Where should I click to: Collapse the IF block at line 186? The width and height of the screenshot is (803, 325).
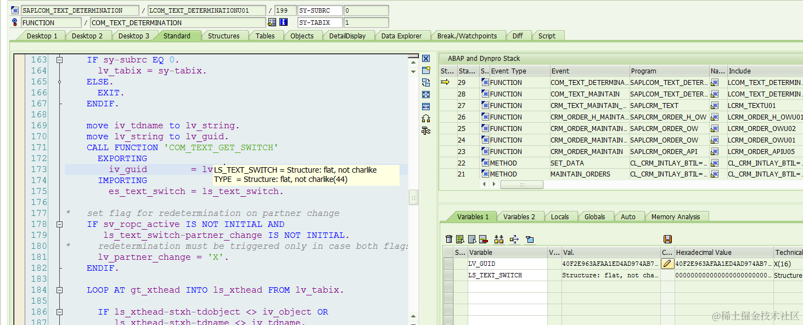pyautogui.click(x=60, y=312)
